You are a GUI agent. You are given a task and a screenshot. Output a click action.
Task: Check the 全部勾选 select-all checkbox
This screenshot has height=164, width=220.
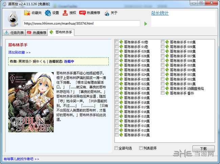click(x=116, y=148)
